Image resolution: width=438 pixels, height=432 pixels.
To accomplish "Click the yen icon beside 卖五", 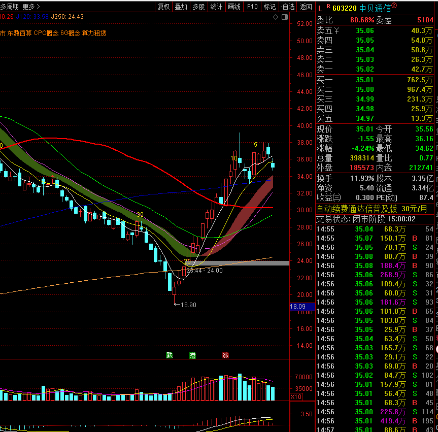I will coord(336,31).
